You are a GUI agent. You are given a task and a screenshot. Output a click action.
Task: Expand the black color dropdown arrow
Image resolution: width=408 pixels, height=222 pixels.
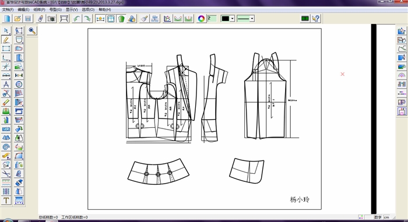point(233,19)
